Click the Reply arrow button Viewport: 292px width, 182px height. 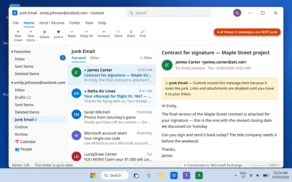(72, 34)
